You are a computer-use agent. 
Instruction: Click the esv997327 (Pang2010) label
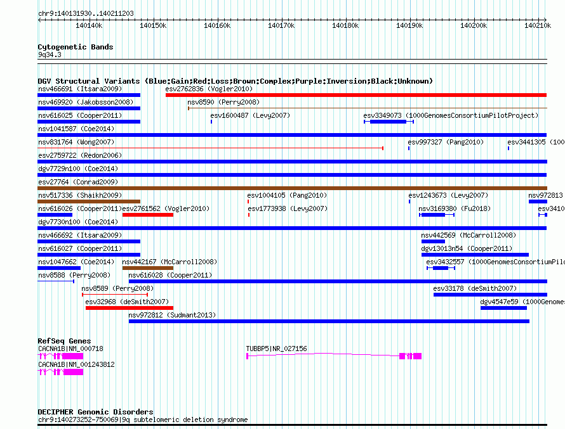tap(446, 142)
